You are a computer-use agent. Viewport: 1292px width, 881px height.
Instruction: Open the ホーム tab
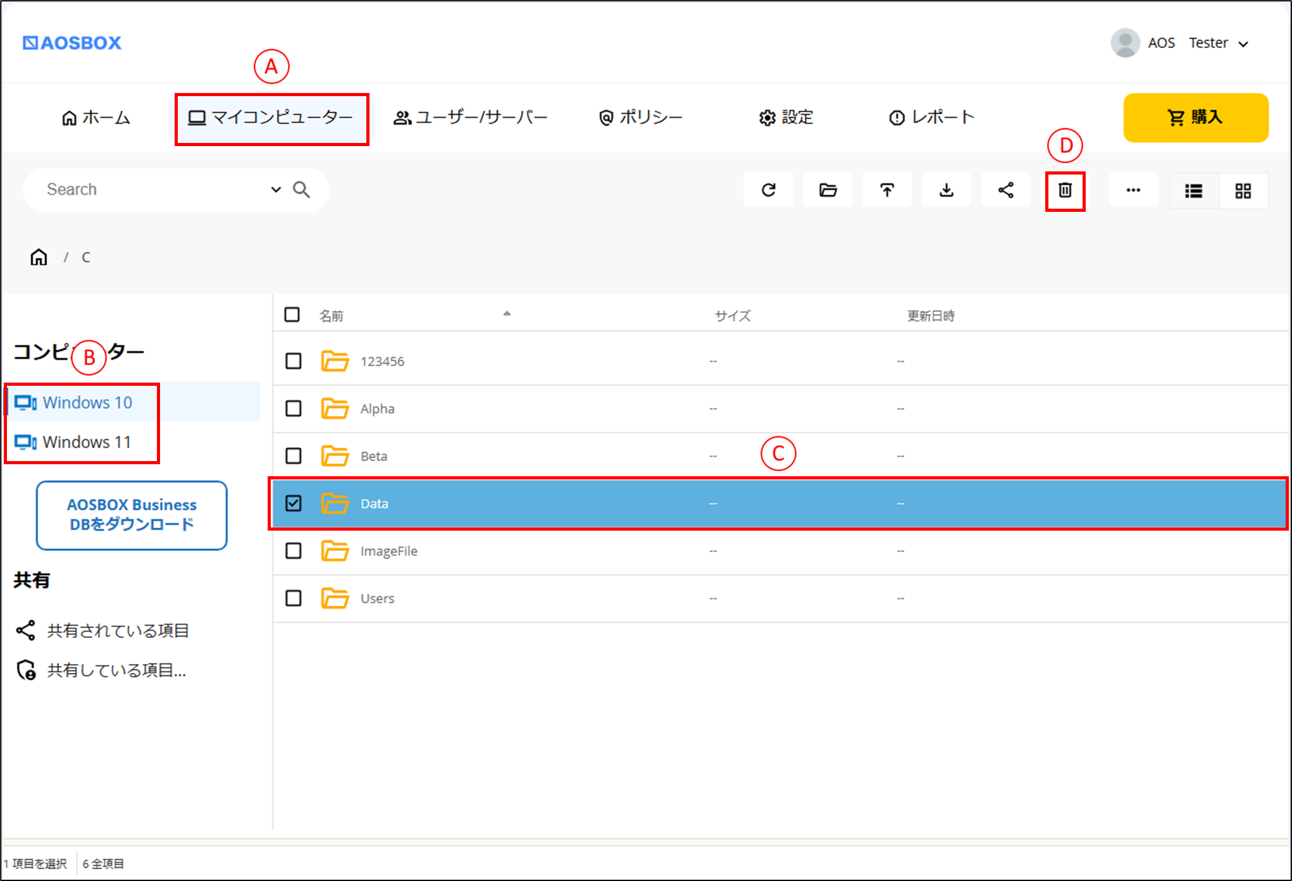pyautogui.click(x=96, y=118)
